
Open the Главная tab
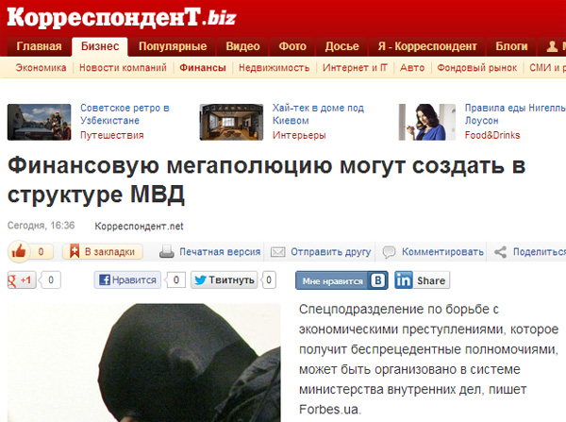[39, 46]
